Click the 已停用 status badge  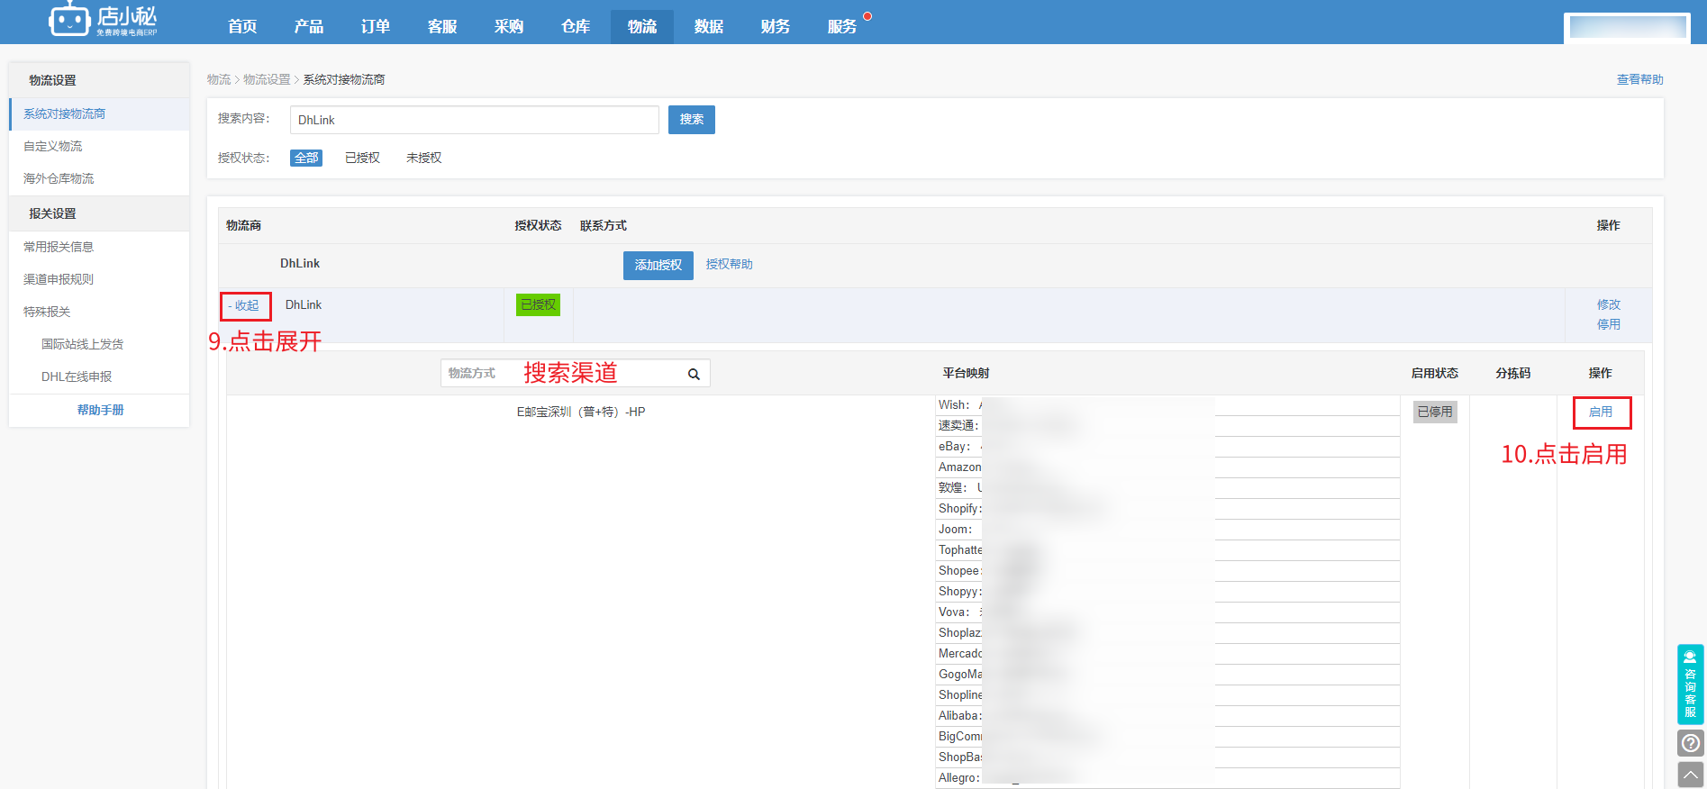pos(1435,412)
